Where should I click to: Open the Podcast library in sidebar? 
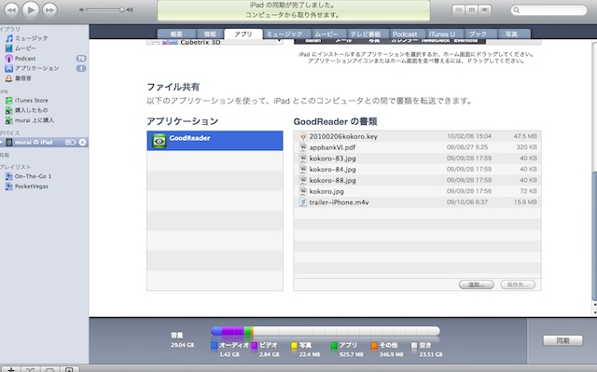tap(25, 58)
